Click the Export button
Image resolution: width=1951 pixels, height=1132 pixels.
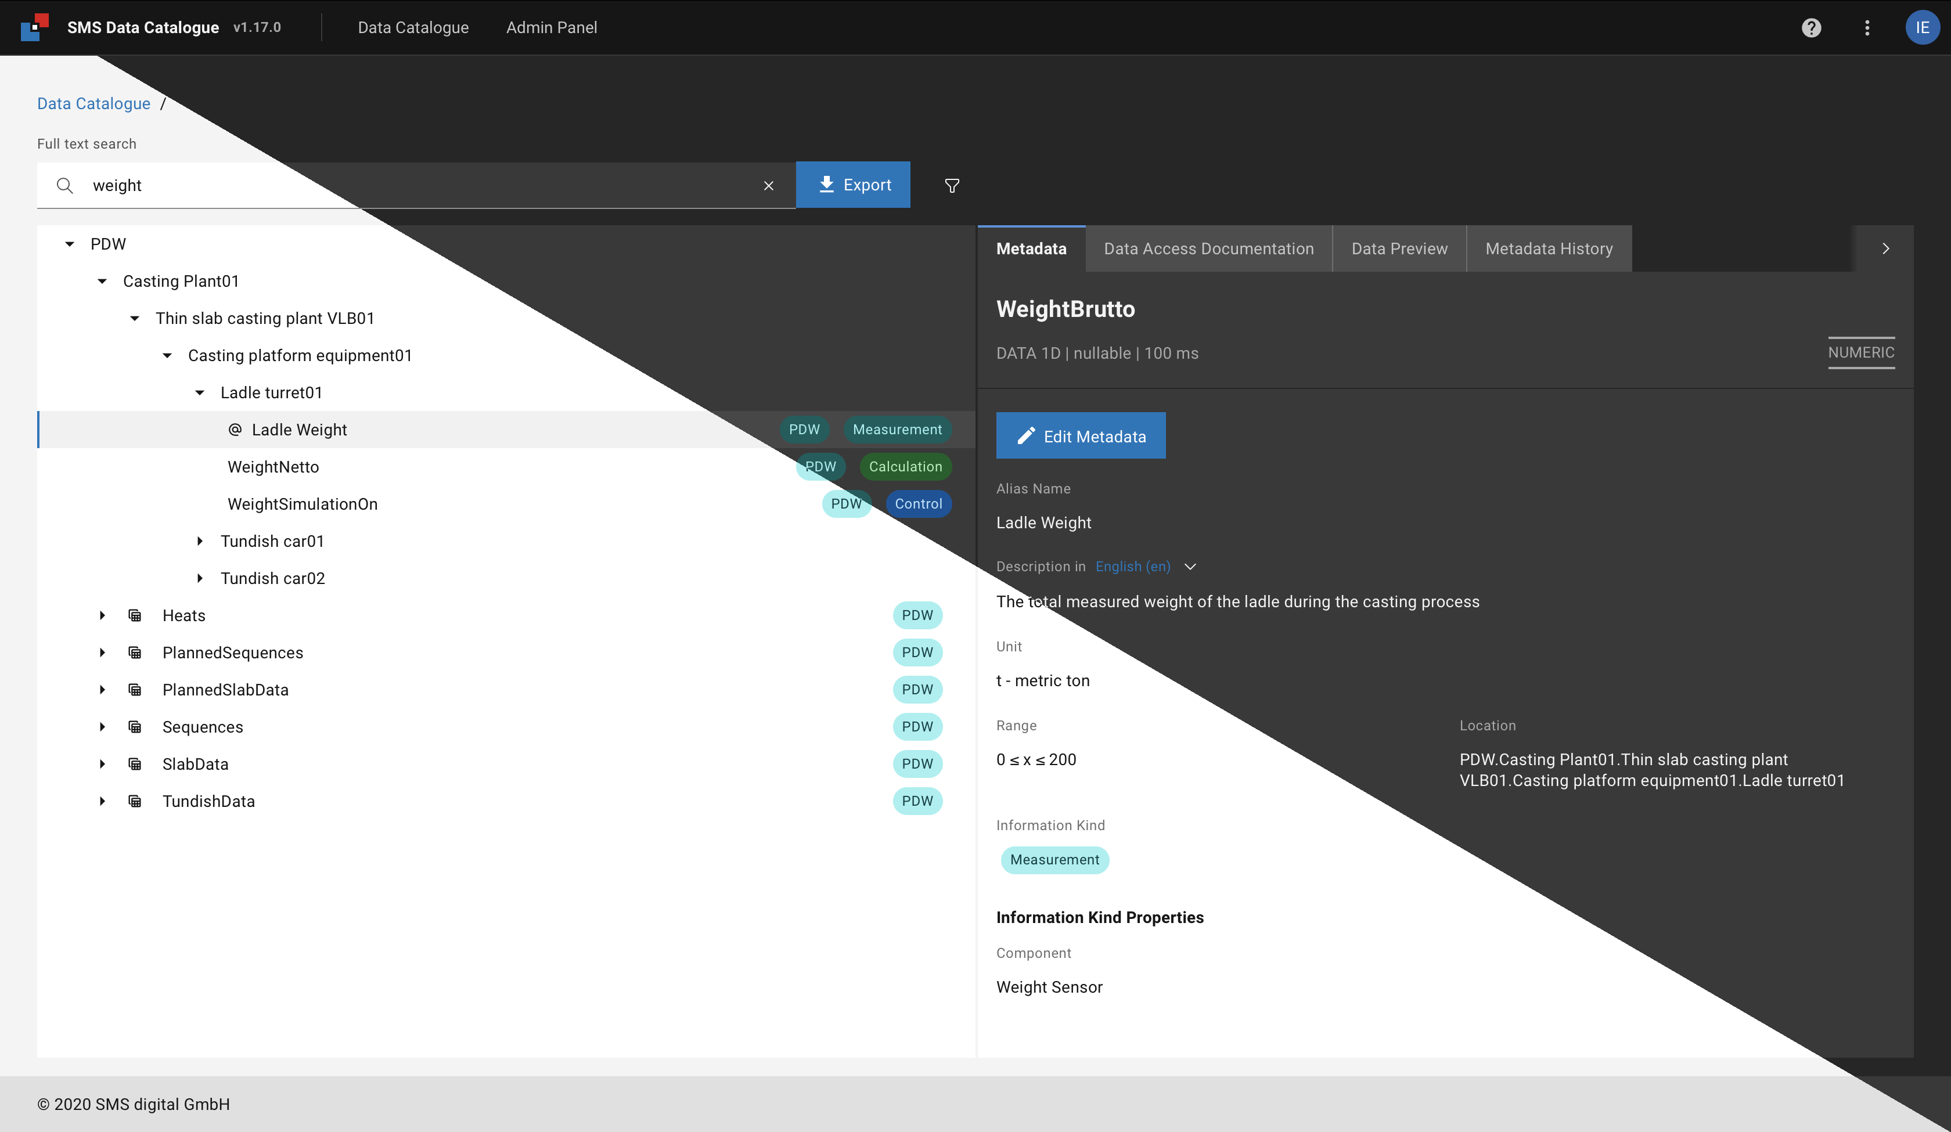coord(853,185)
